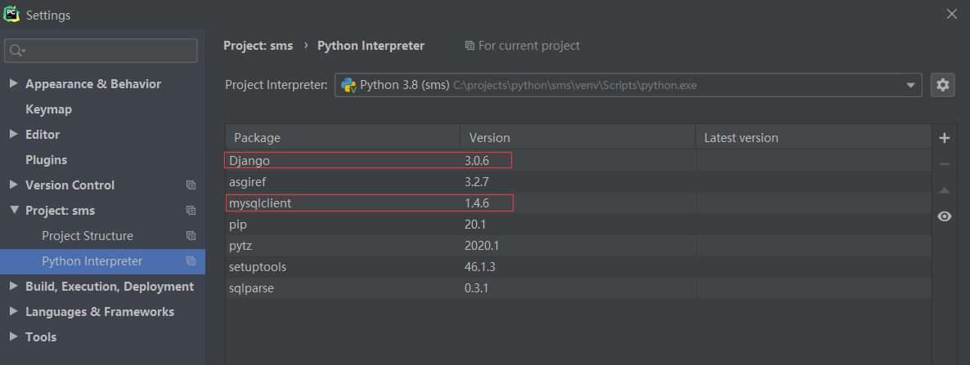Click the Project: sms breadcrumb
Screen dimensions: 970x365
point(258,46)
